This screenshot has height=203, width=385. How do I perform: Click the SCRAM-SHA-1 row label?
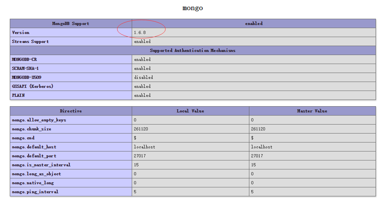coord(25,68)
